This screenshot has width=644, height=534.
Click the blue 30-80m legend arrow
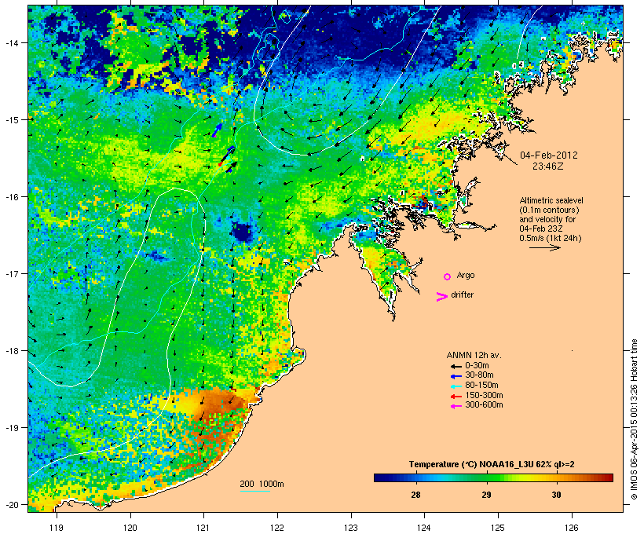(456, 376)
